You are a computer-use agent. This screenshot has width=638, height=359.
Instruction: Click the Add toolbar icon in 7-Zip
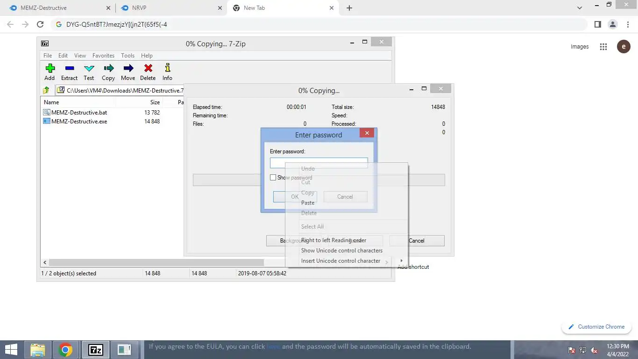(50, 68)
